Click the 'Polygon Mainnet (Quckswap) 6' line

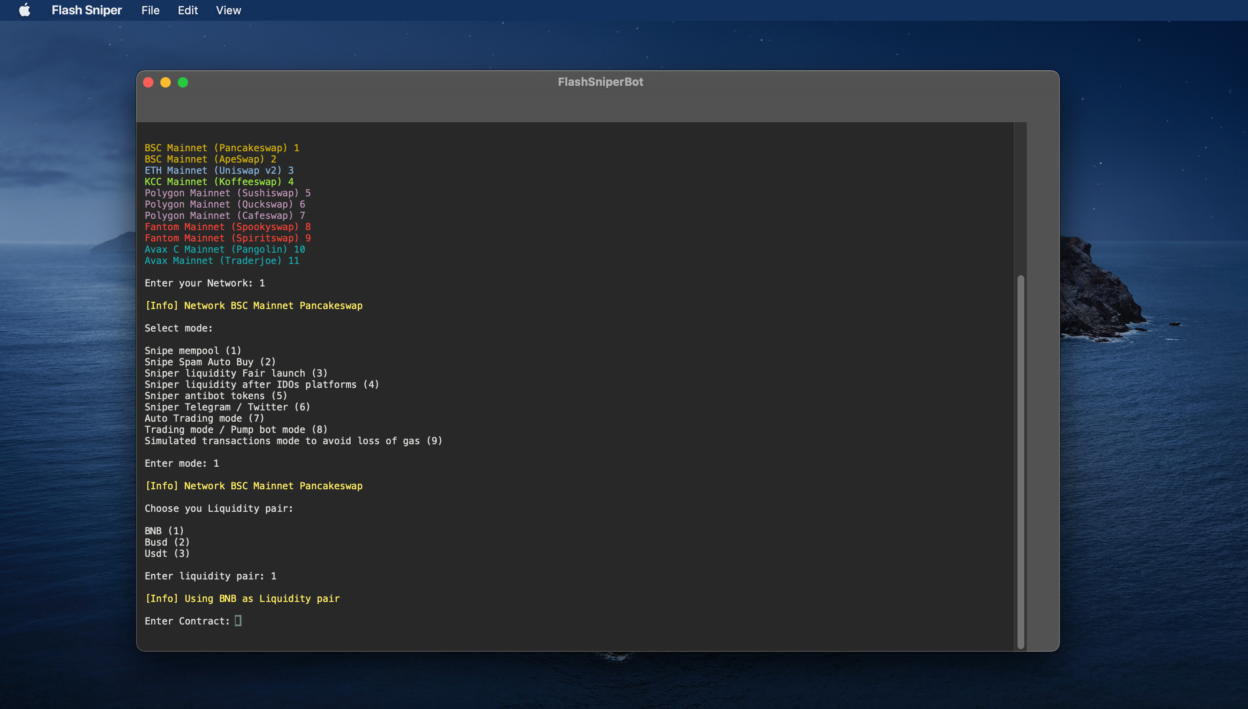click(225, 204)
